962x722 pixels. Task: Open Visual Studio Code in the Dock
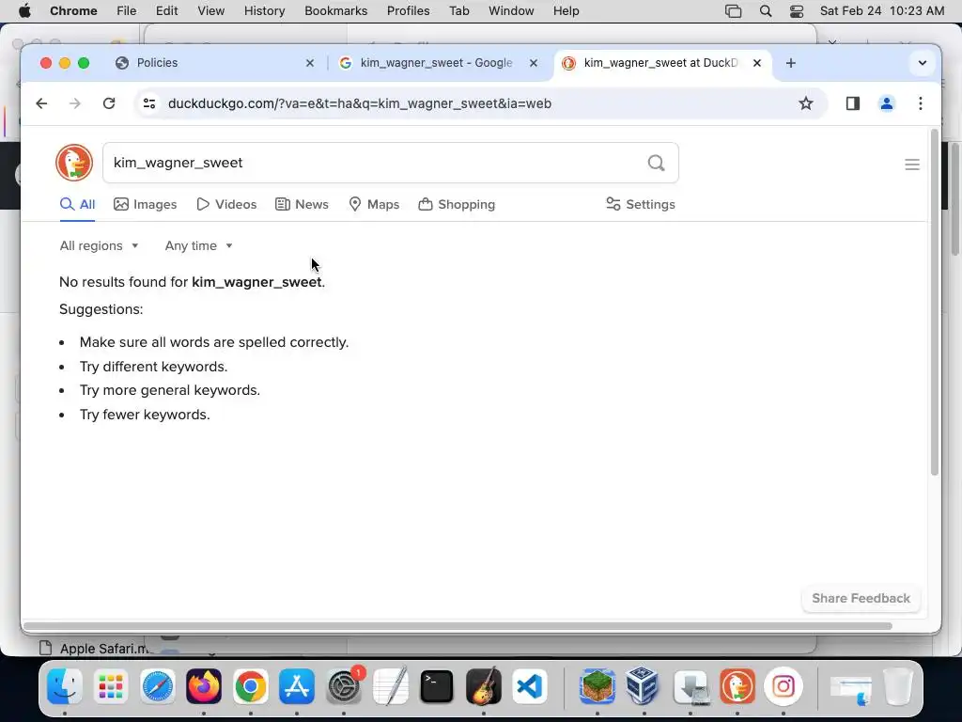[x=530, y=685]
